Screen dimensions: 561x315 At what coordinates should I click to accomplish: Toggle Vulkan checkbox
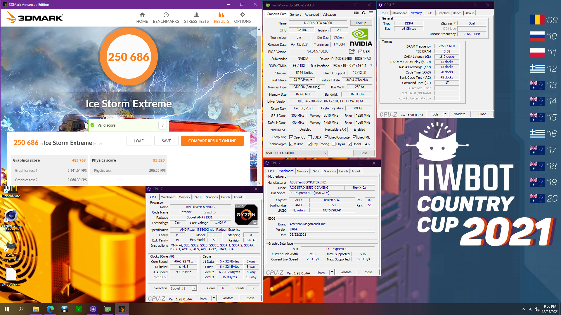pyautogui.click(x=291, y=144)
